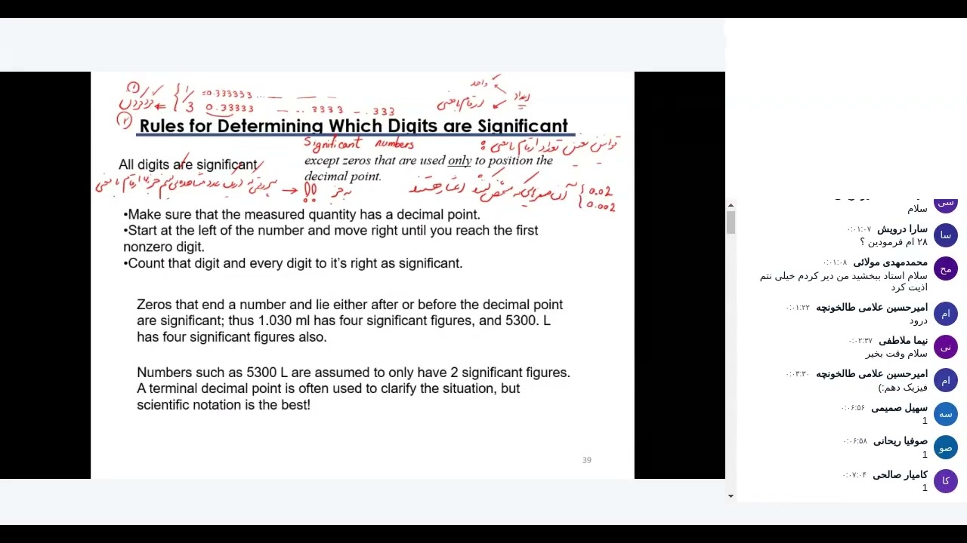Click کامیار صالحی's avatar in chat
967x543 pixels.
pyautogui.click(x=946, y=480)
